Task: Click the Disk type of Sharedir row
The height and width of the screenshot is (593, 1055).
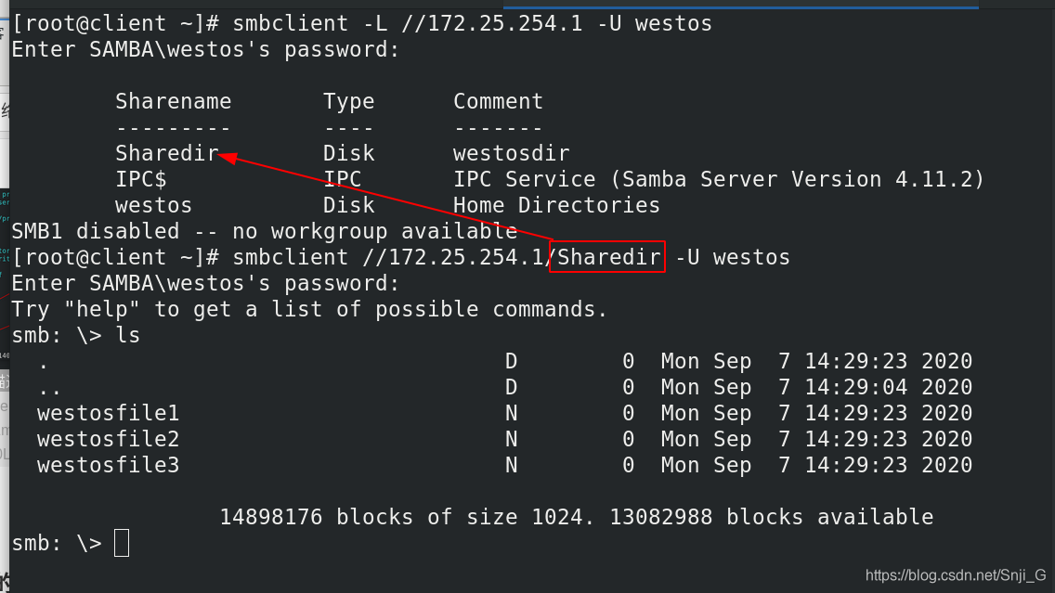Action: click(x=348, y=153)
